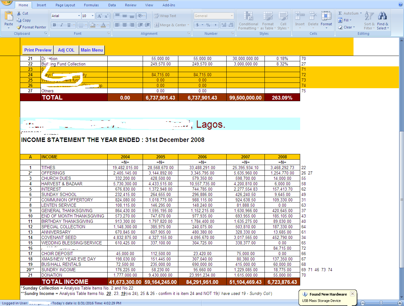Image resolution: width=404 pixels, height=306 pixels.
Task: Click the zoom out minus button
Action: 363,303
